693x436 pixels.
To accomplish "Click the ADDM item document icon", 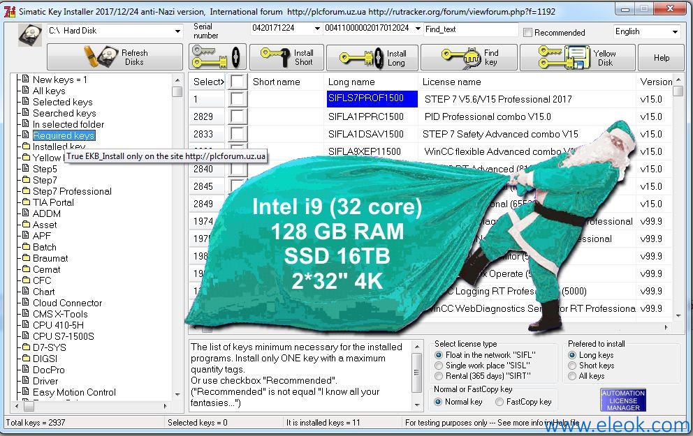I will (x=26, y=213).
